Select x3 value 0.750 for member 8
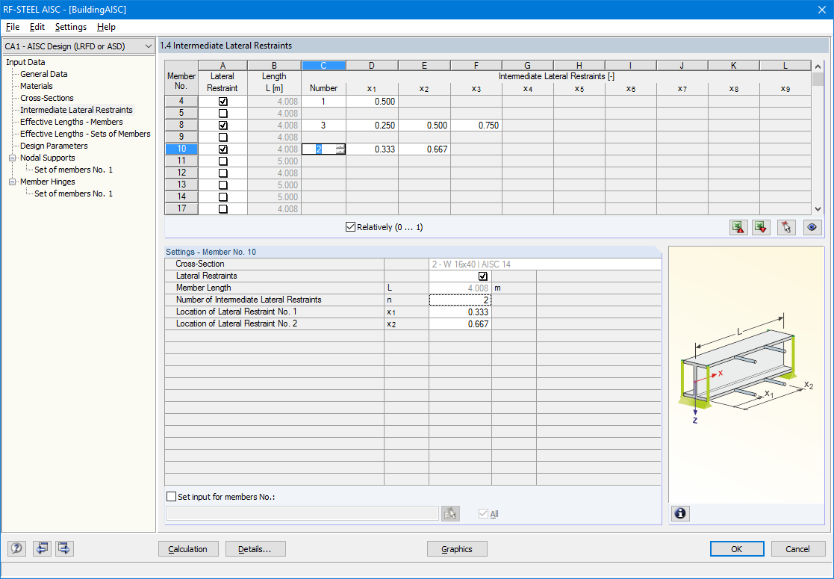Screen dimensions: 834x579 pos(476,126)
